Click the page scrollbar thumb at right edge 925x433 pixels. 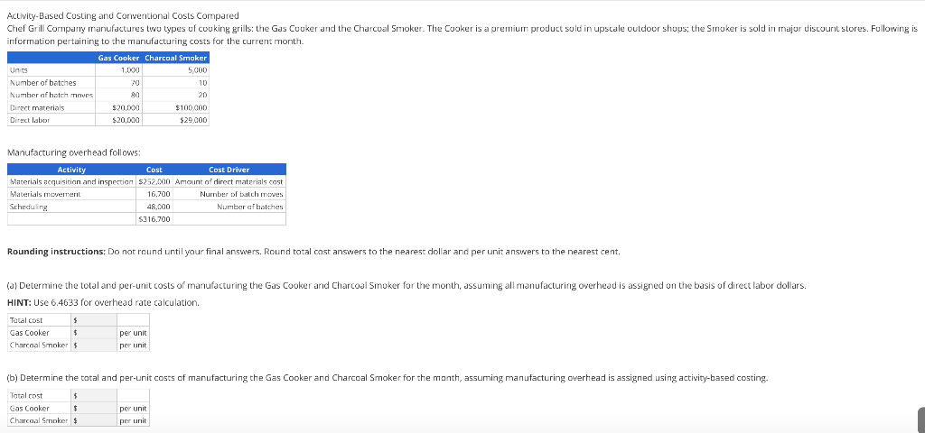(x=921, y=419)
